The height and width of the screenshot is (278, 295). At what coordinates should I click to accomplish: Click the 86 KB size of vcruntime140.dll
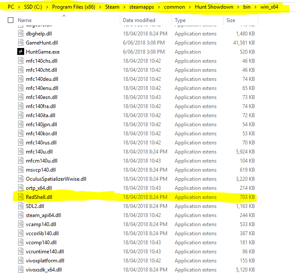[248, 252]
